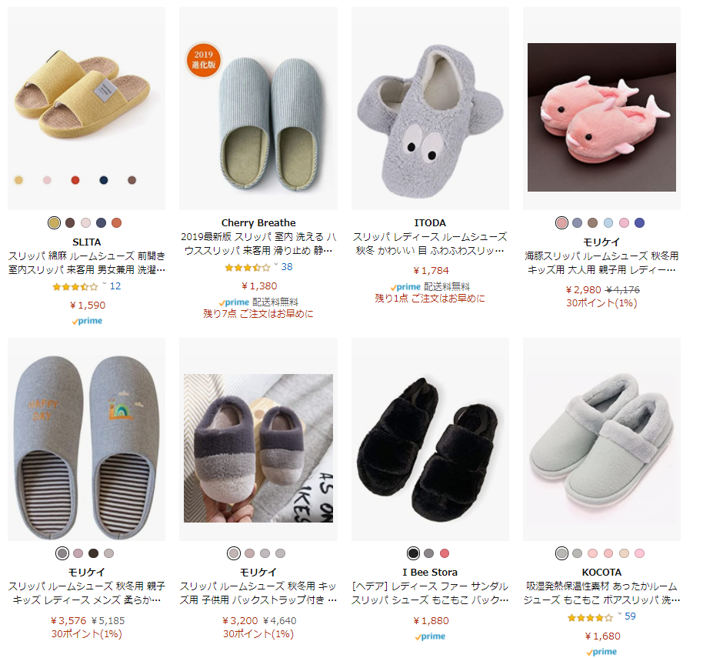Click the 38 reviews count link
Image resolution: width=703 pixels, height=658 pixels.
(287, 267)
